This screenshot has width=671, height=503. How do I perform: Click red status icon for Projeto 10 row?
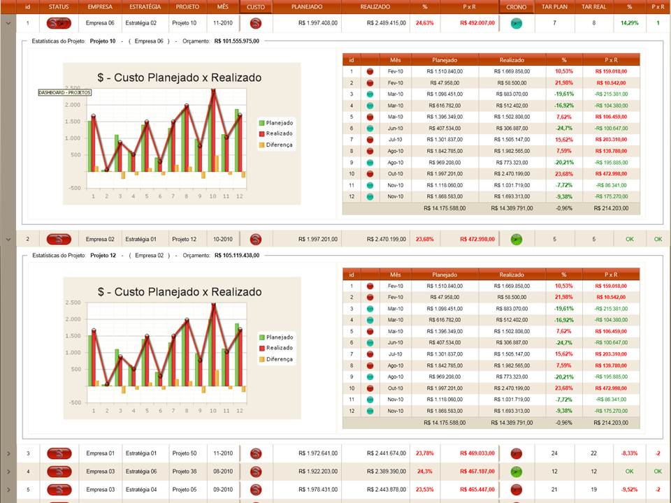coord(59,23)
